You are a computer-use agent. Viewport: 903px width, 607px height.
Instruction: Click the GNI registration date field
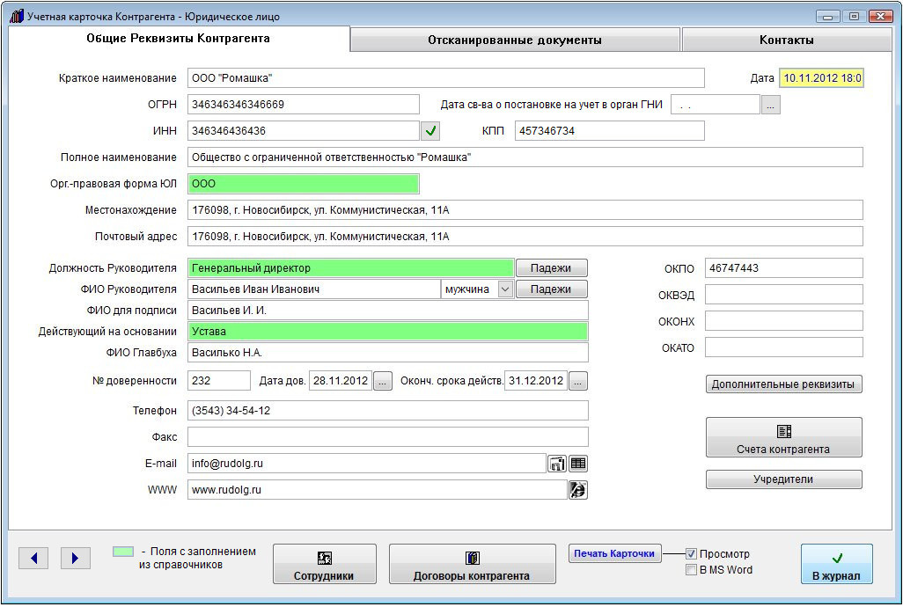tap(716, 106)
